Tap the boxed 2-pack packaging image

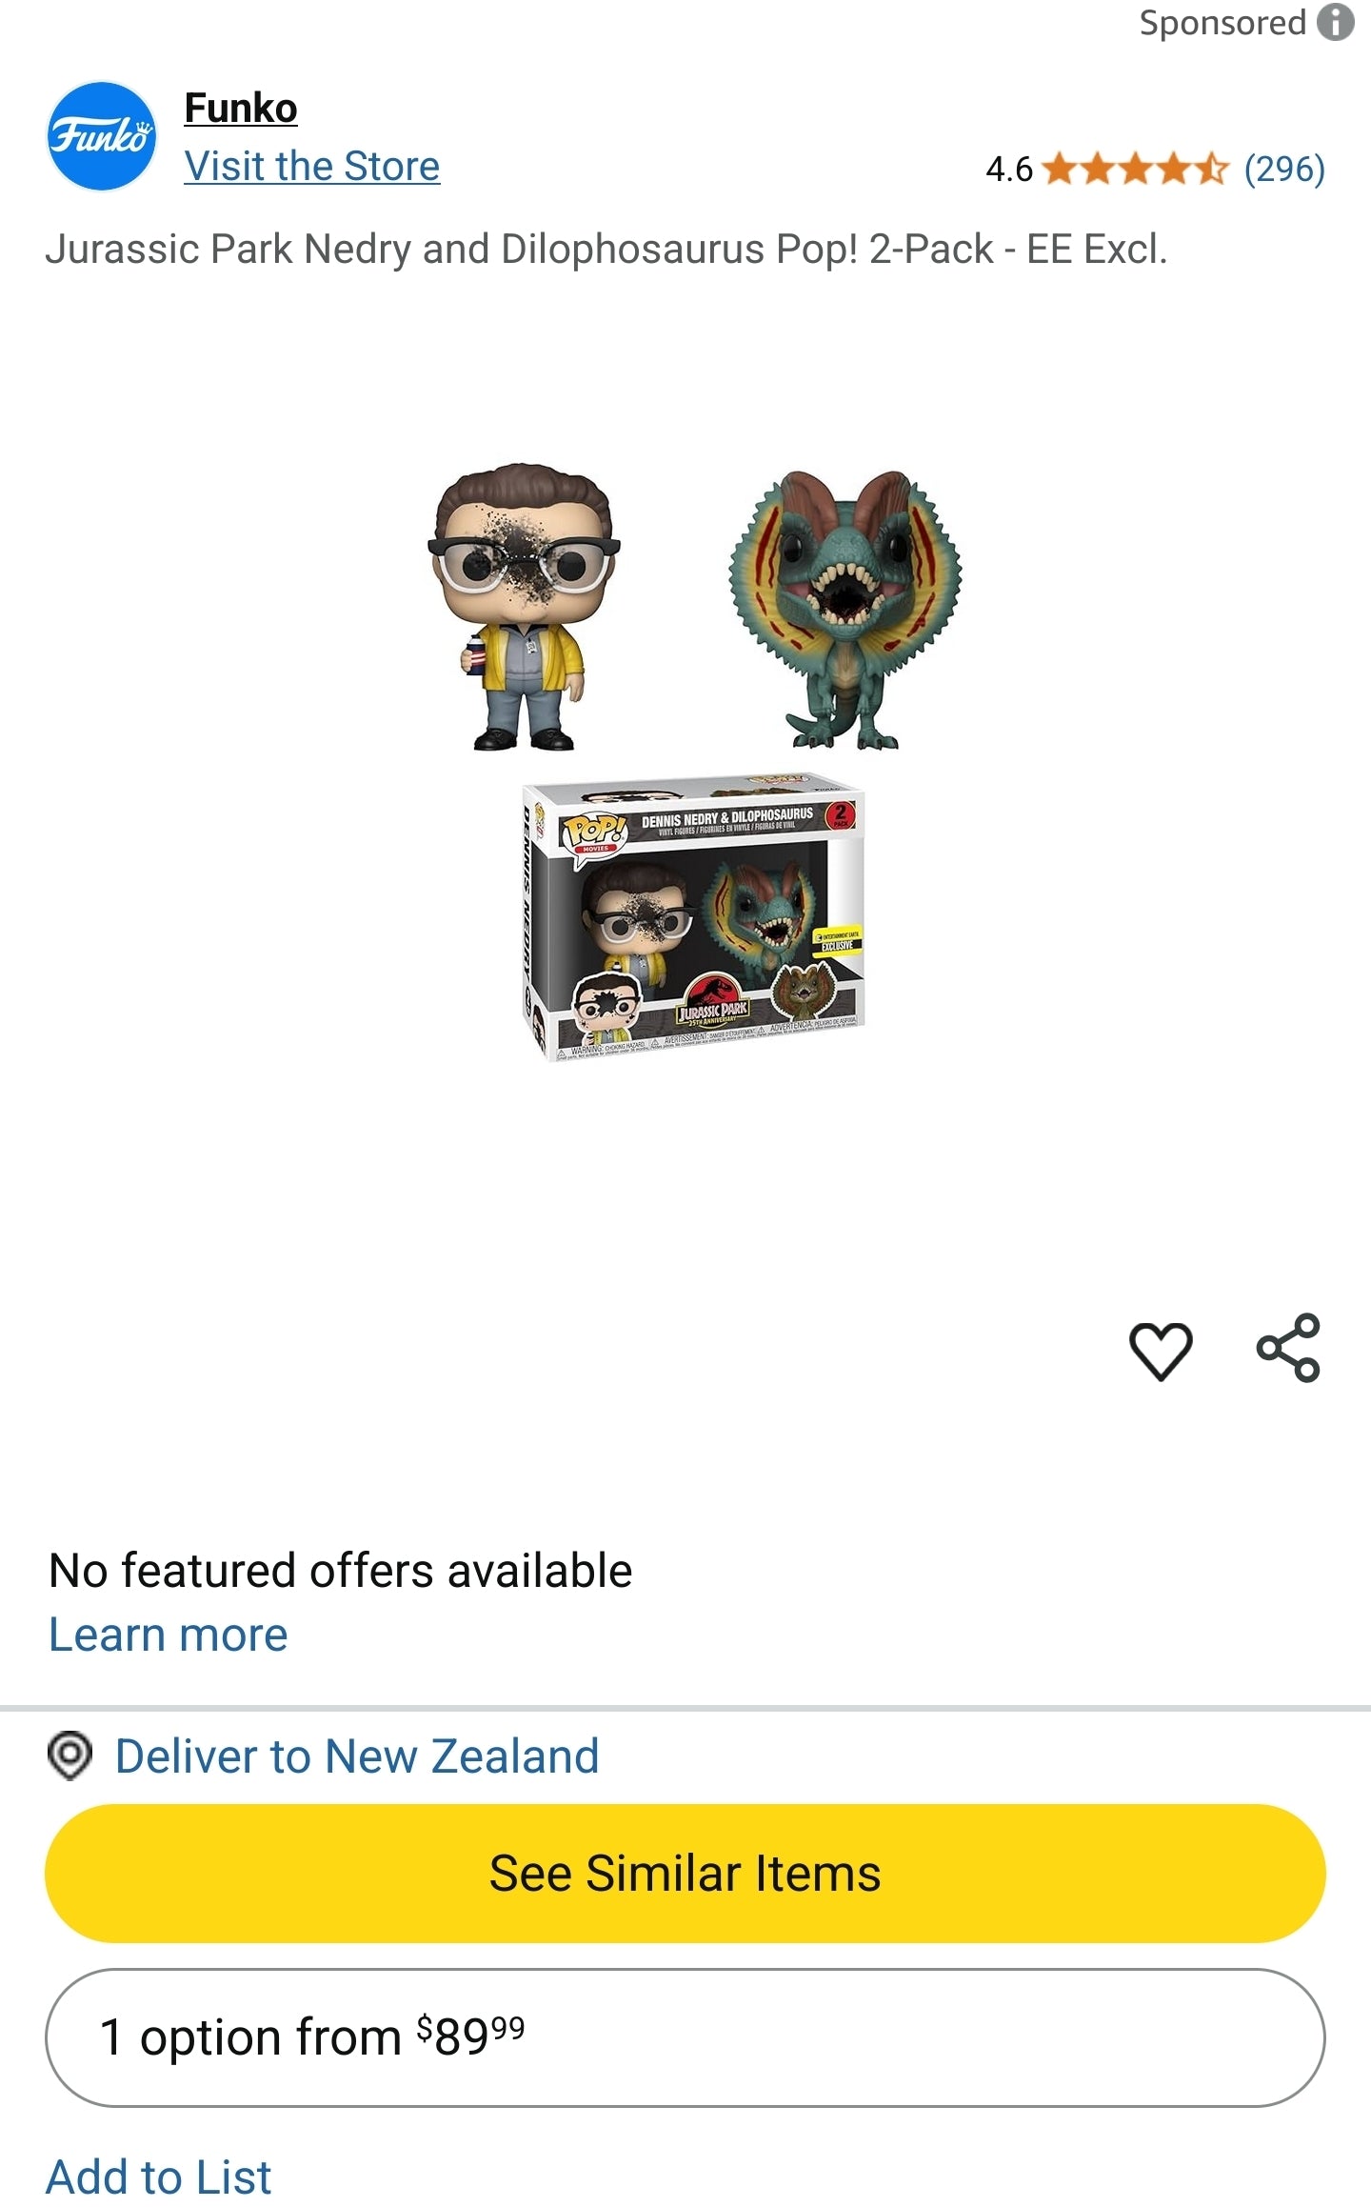pyautogui.click(x=694, y=918)
